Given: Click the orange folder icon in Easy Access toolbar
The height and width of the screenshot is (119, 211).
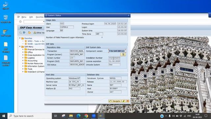Looking at the screenshot, I should point(29,33).
